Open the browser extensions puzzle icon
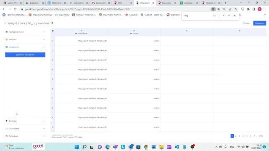The width and height of the screenshot is (269, 151). tap(248, 9)
